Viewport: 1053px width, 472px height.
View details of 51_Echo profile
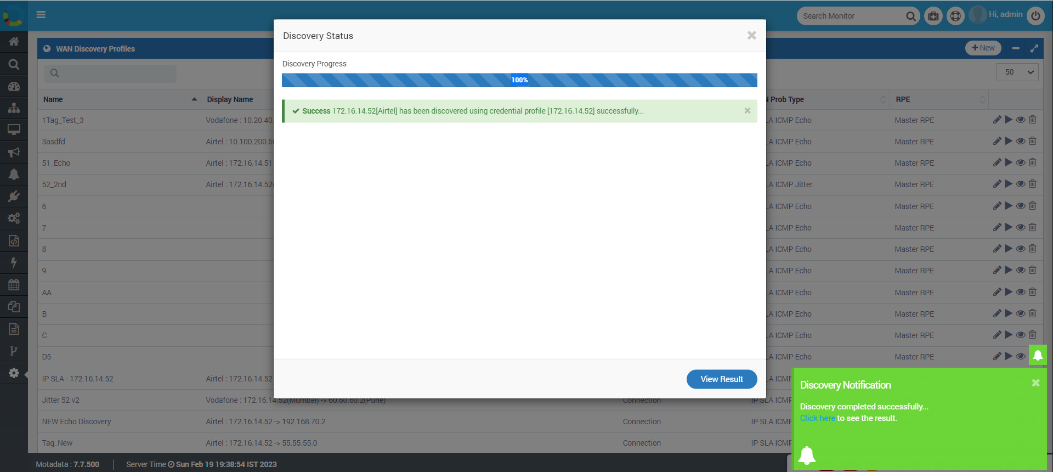[x=1021, y=162]
